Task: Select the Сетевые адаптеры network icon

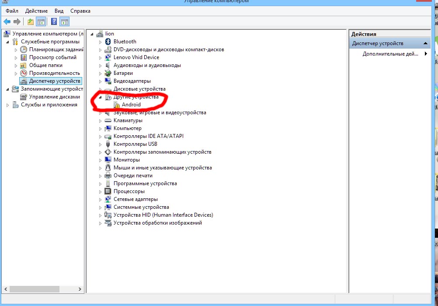Action: [108, 199]
